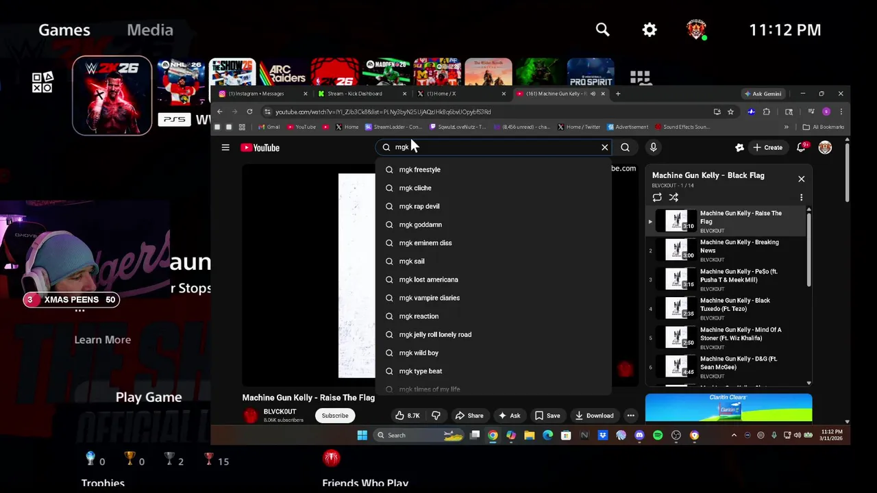Like the video with 8.7K thumbs up
Screen dimensions: 877x493
click(x=407, y=416)
